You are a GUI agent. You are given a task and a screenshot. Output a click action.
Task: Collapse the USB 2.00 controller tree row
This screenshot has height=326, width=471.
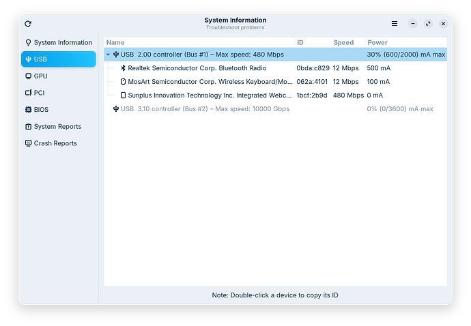108,55
